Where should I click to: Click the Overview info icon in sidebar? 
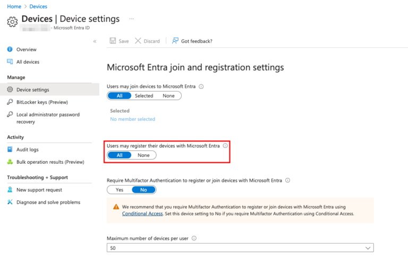pyautogui.click(x=10, y=49)
